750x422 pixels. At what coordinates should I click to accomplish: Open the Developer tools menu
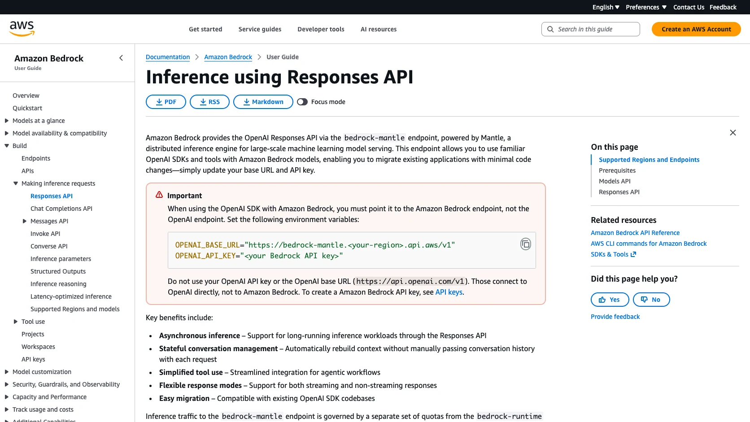coord(321,29)
